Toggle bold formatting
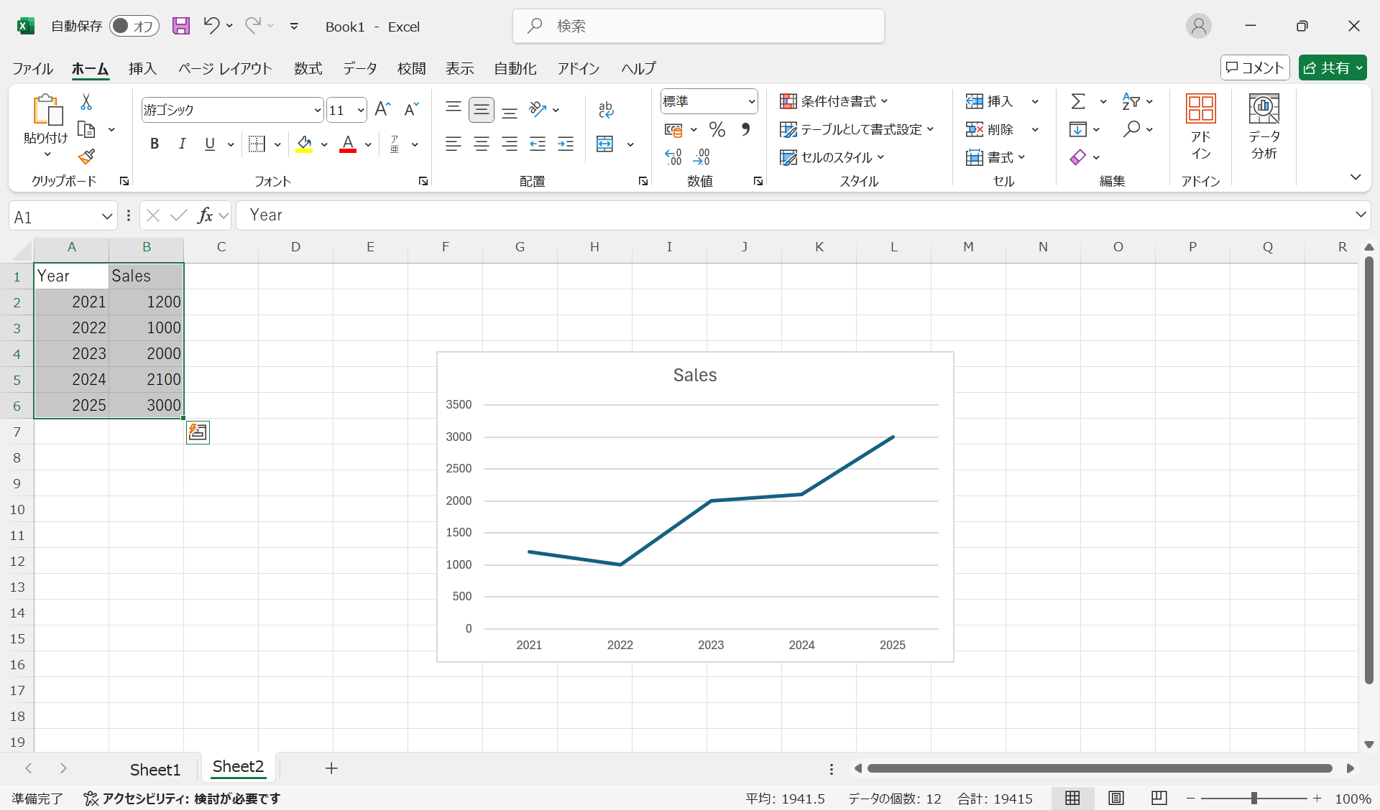The width and height of the screenshot is (1380, 810). coord(155,144)
